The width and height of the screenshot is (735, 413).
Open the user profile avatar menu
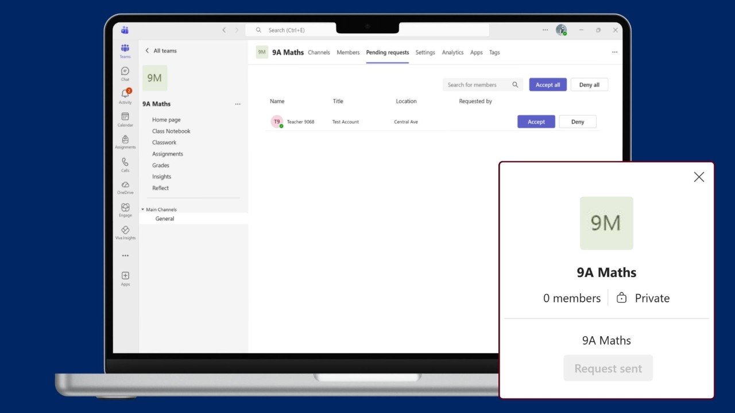561,30
